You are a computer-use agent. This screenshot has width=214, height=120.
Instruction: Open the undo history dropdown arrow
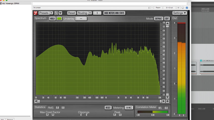coord(60,13)
